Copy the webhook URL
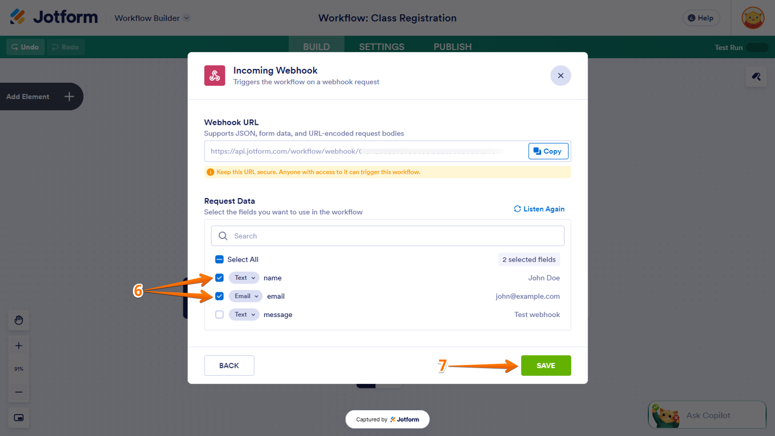Screen dimensions: 775x436 pos(548,151)
